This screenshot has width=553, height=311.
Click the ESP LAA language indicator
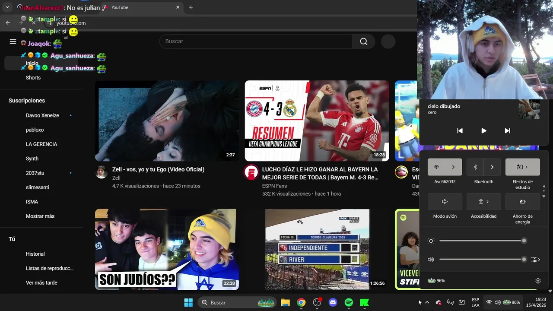pos(475,302)
